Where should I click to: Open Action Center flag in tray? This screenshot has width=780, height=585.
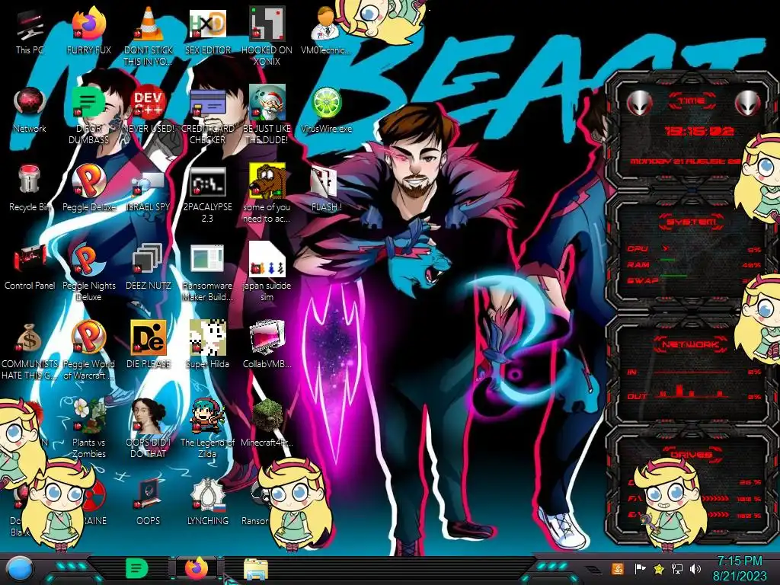coord(640,568)
